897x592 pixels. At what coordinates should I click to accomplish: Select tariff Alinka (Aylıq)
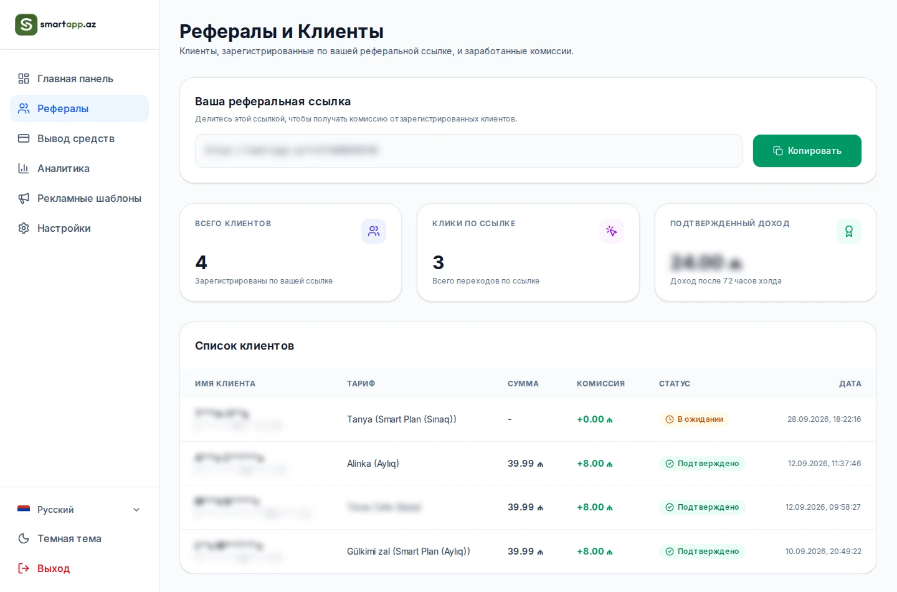(x=373, y=464)
